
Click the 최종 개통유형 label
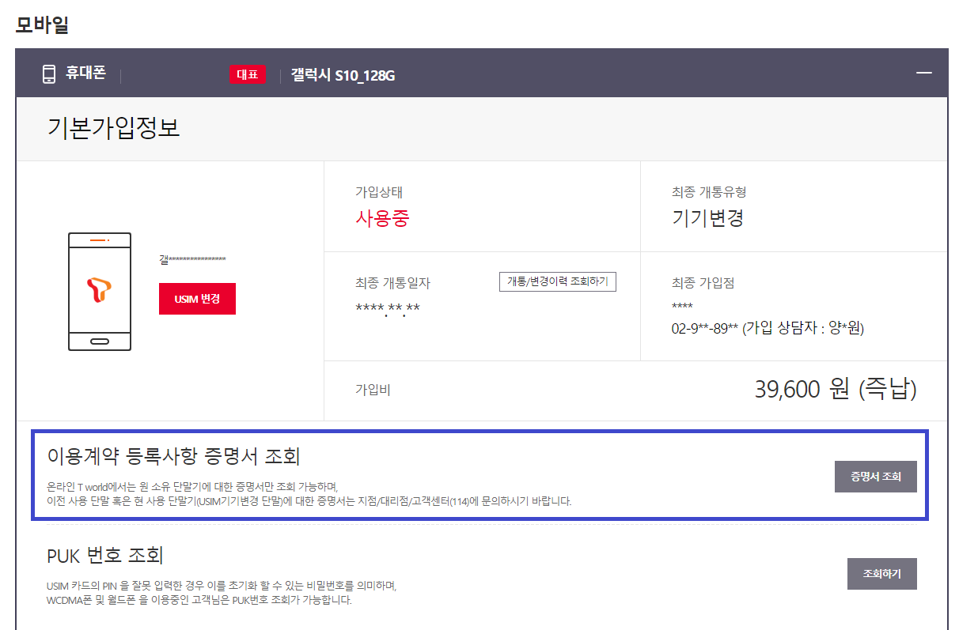[x=708, y=192]
